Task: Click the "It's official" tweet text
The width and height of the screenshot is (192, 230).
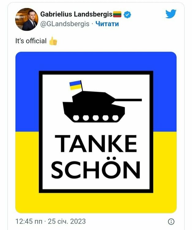Action: tap(31, 41)
